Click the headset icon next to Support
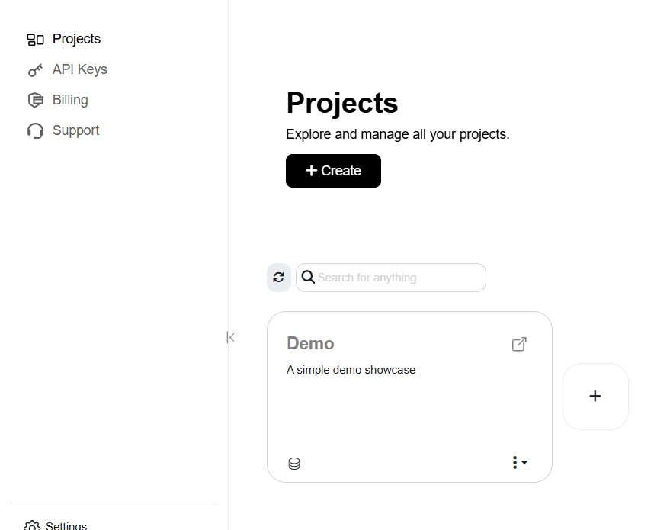 [x=35, y=130]
